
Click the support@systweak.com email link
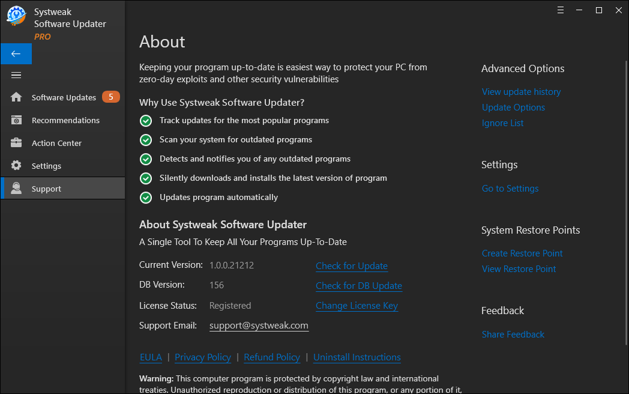(x=259, y=326)
